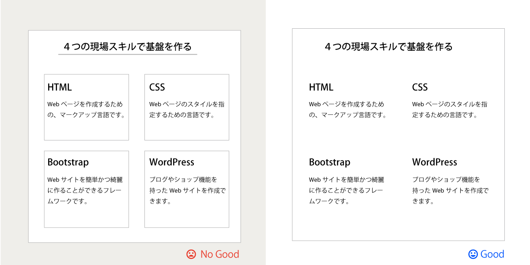Click the Bootstrap heading in the Good example
This screenshot has height=265, width=530.
[x=329, y=163]
